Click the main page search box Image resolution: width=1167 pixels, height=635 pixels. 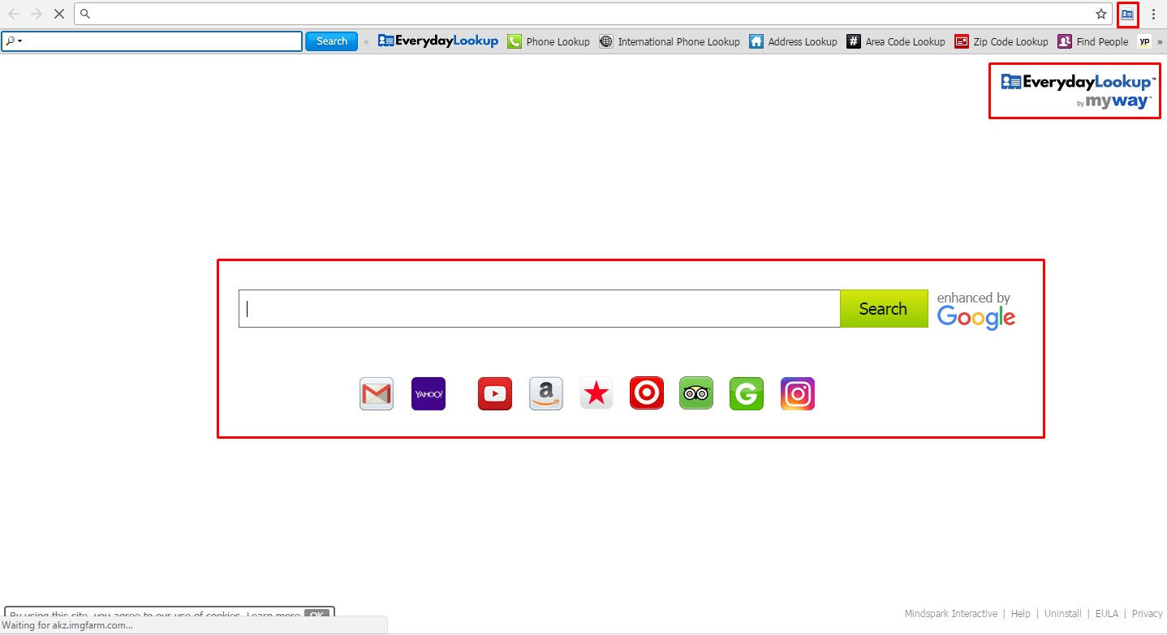(539, 309)
